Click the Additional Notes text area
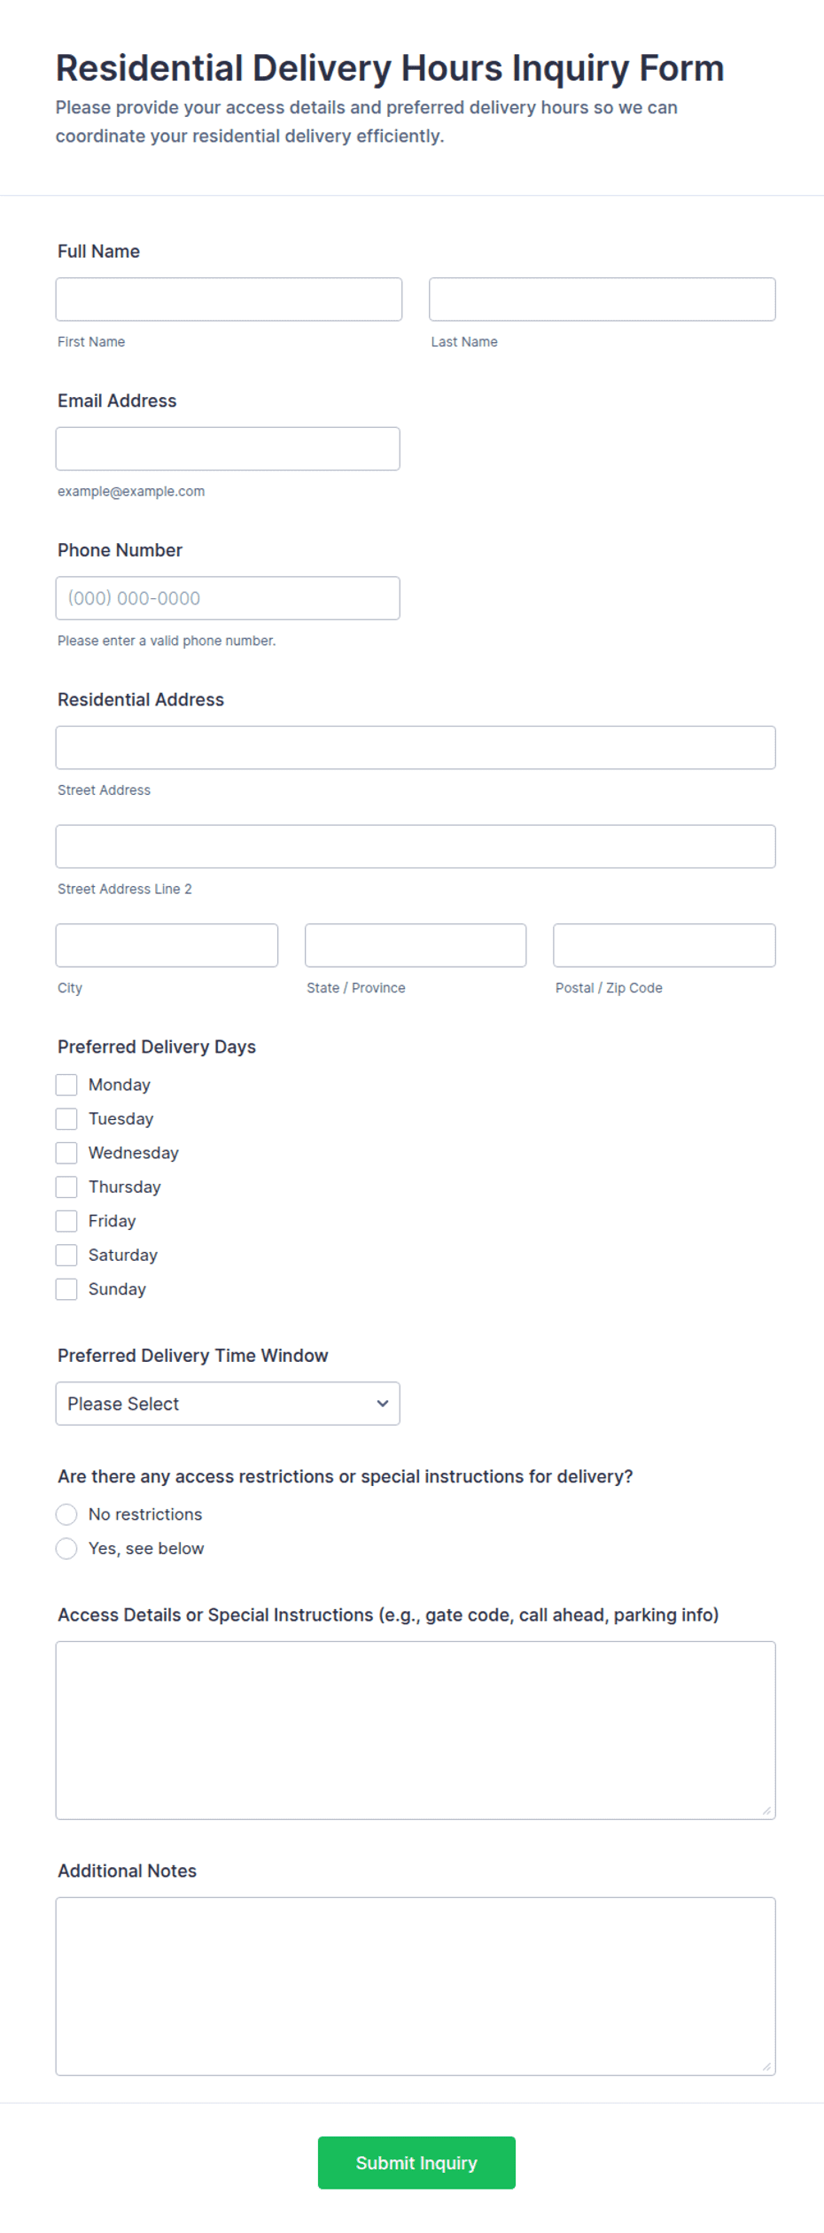This screenshot has width=824, height=2233. 416,1987
